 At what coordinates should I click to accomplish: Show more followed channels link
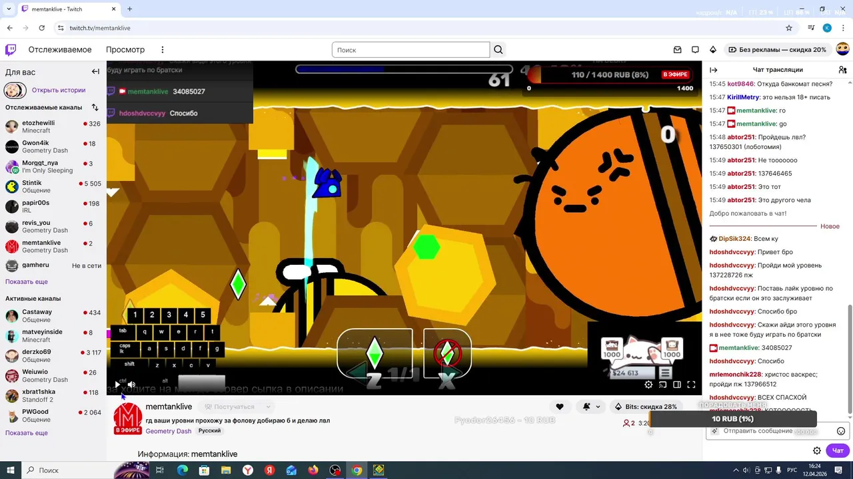tap(27, 281)
